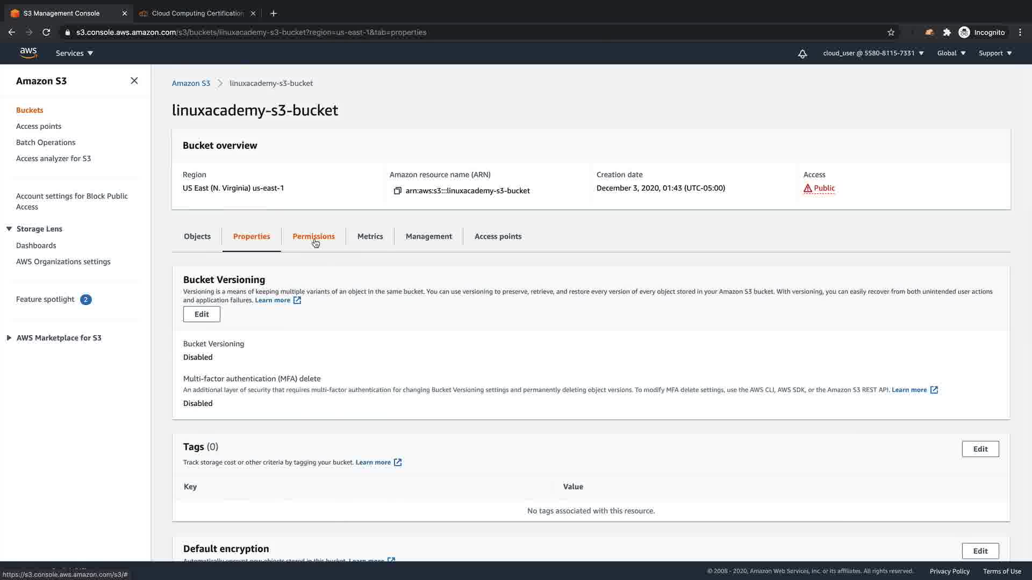The height and width of the screenshot is (580, 1032).
Task: Click the Public access warning icon
Action: tap(807, 189)
